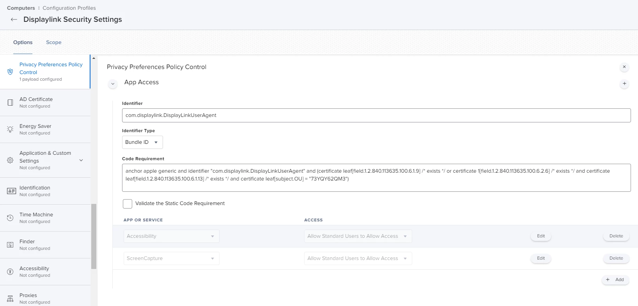Collapse the App Access section chevron
Screen dimensions: 638x306
[x=113, y=84]
